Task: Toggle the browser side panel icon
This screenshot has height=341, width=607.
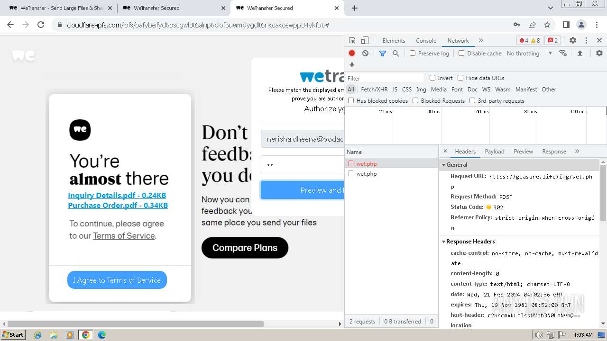Action: click(566, 25)
